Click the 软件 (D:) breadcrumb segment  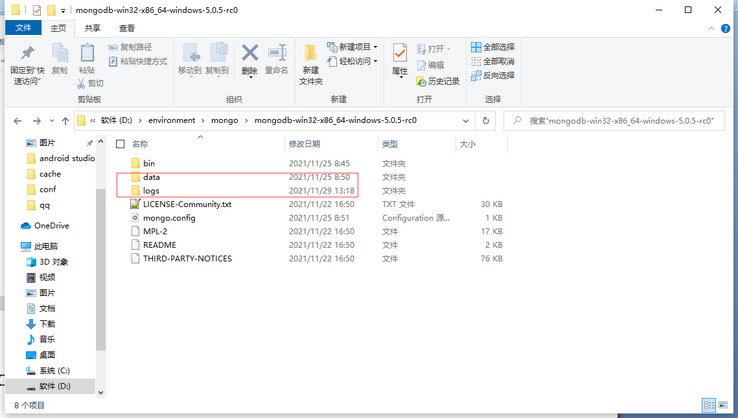pos(116,120)
